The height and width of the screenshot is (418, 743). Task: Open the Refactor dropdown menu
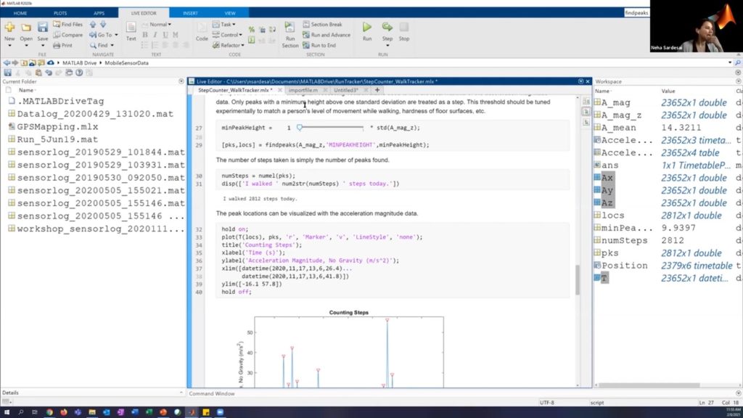pos(231,45)
